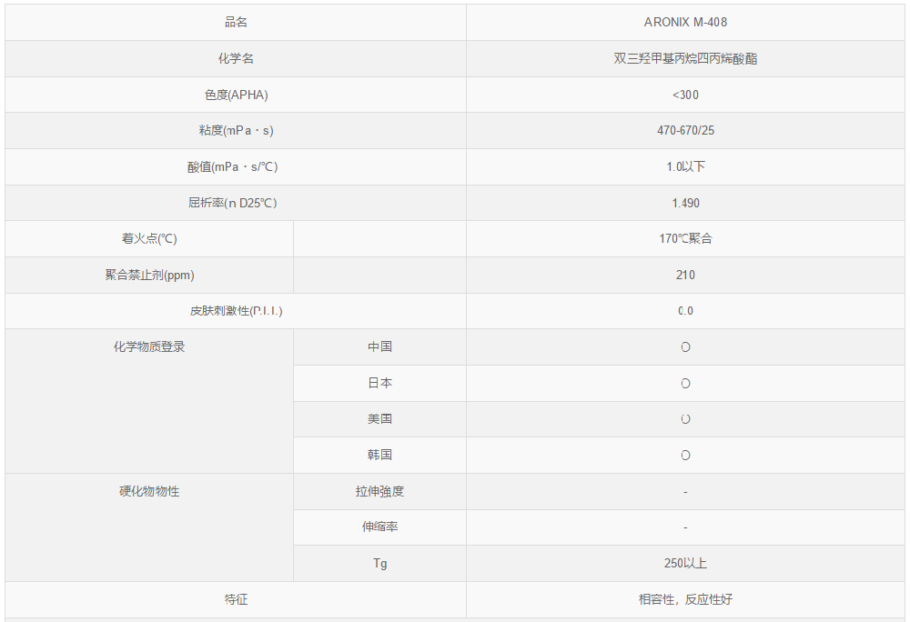Click the dash value in 伸缩率 row
910x622 pixels.
tap(685, 528)
